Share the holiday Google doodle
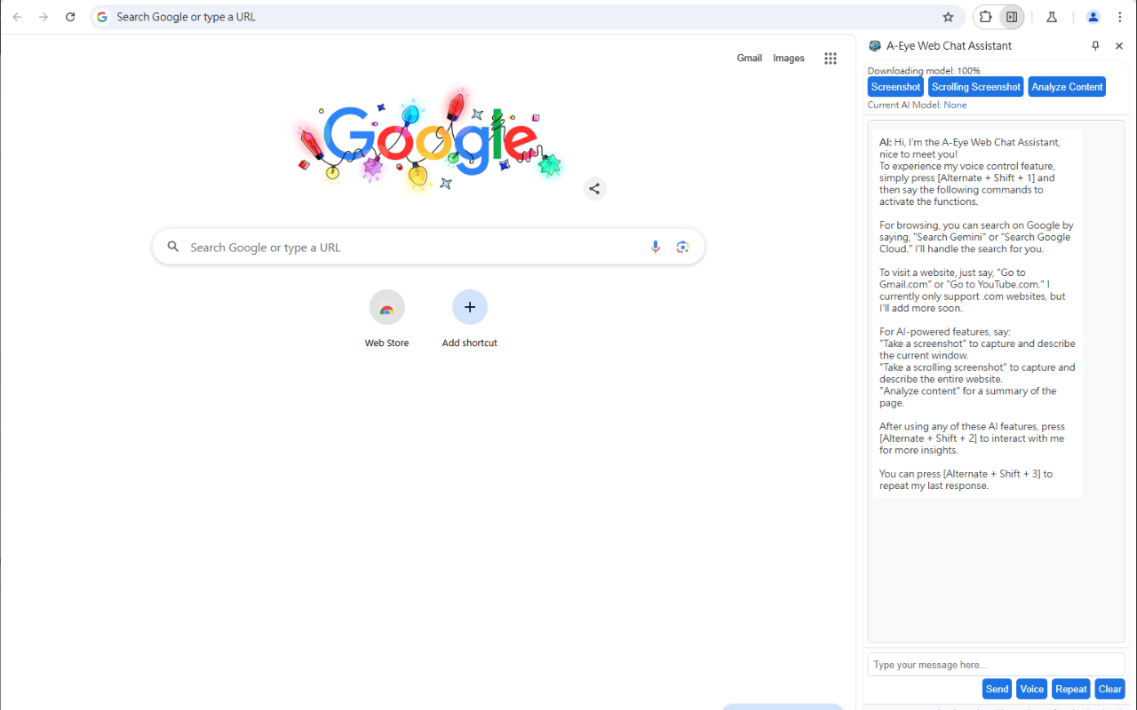 pos(594,188)
